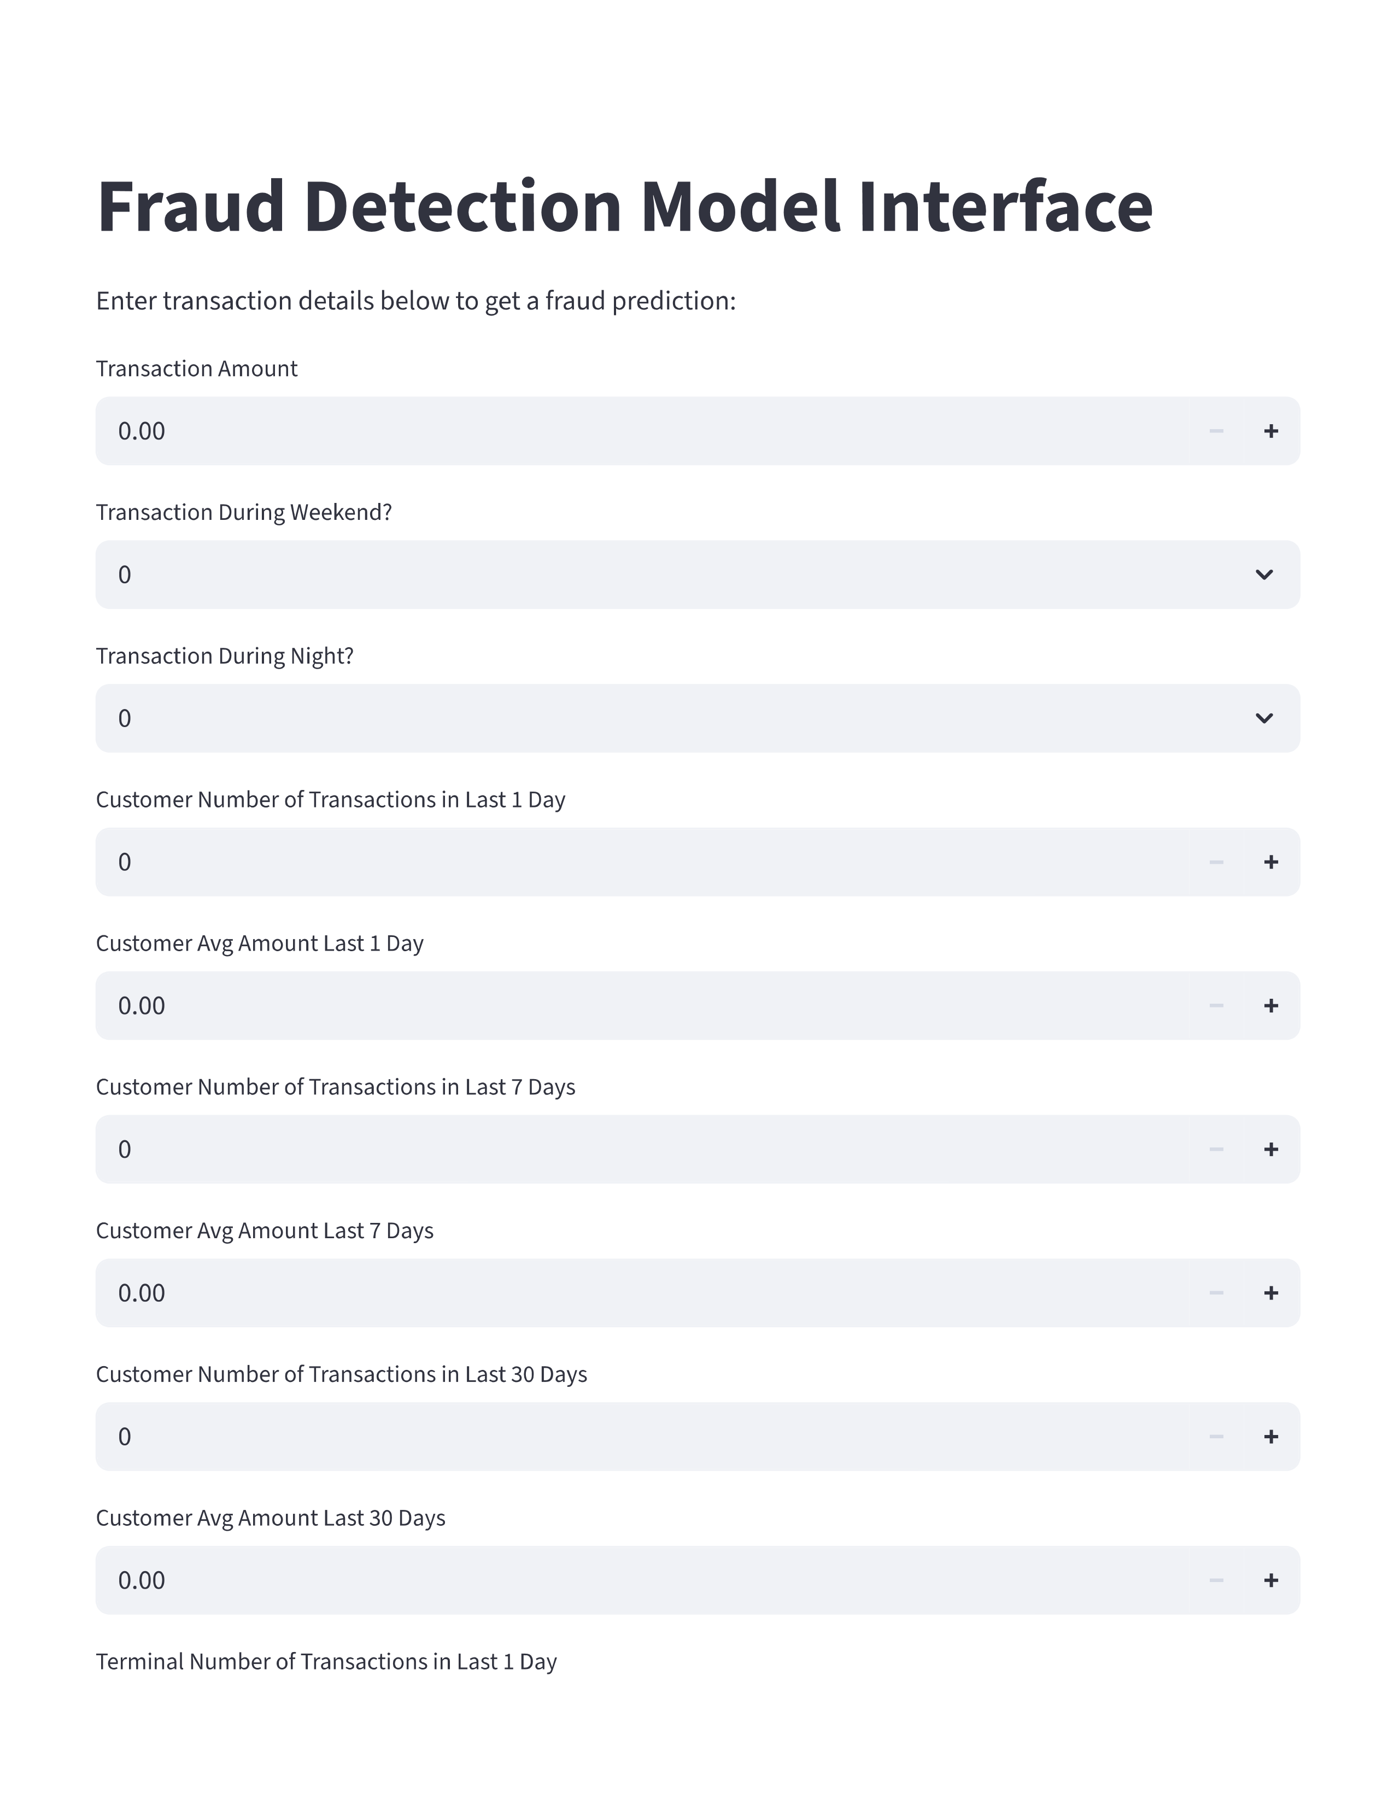Decrease Customer Avg Amount Last 30 Days
Image resolution: width=1394 pixels, height=1804 pixels.
point(1216,1581)
